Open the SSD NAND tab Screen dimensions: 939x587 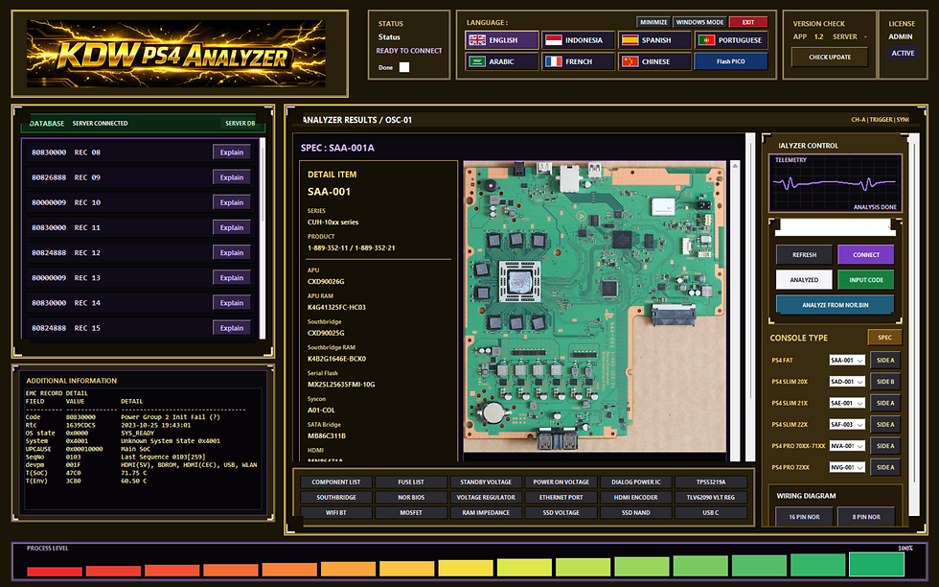point(635,512)
